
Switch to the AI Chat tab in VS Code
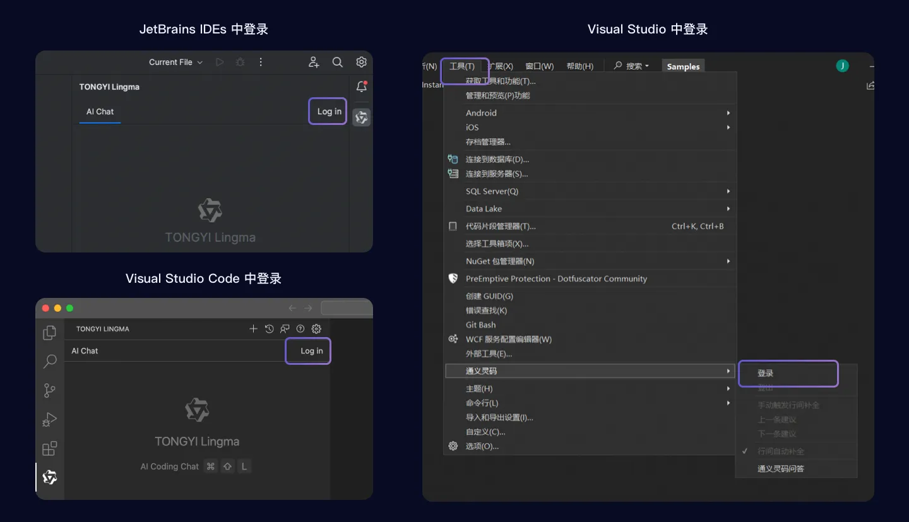click(85, 351)
